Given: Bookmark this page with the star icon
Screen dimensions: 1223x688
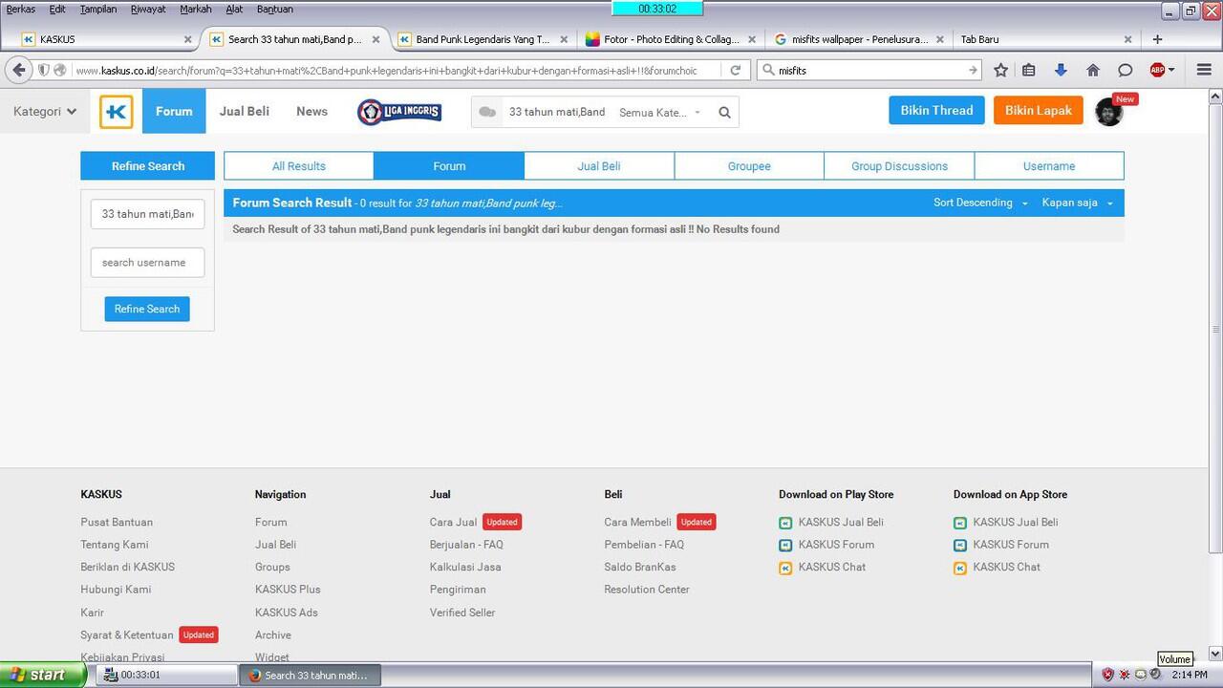Looking at the screenshot, I should click(1000, 70).
